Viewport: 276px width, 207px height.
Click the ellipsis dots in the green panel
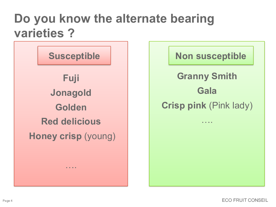pyautogui.click(x=207, y=122)
